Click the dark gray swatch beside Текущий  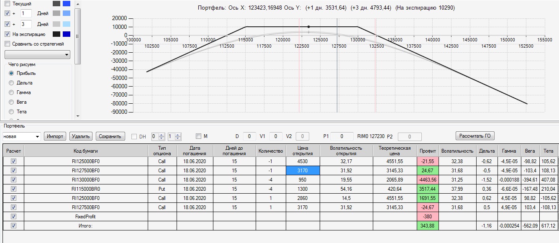(56, 3)
